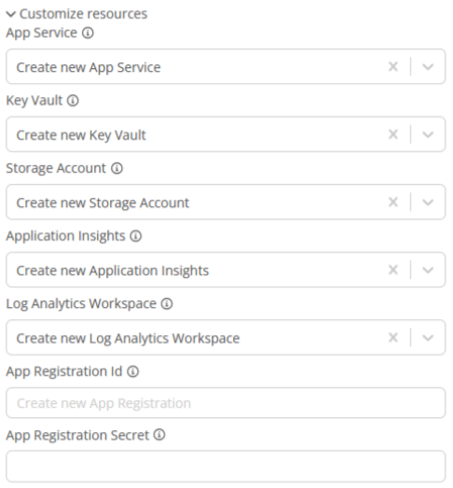Click the Key Vault info icon
The height and width of the screenshot is (488, 453).
coord(73,101)
